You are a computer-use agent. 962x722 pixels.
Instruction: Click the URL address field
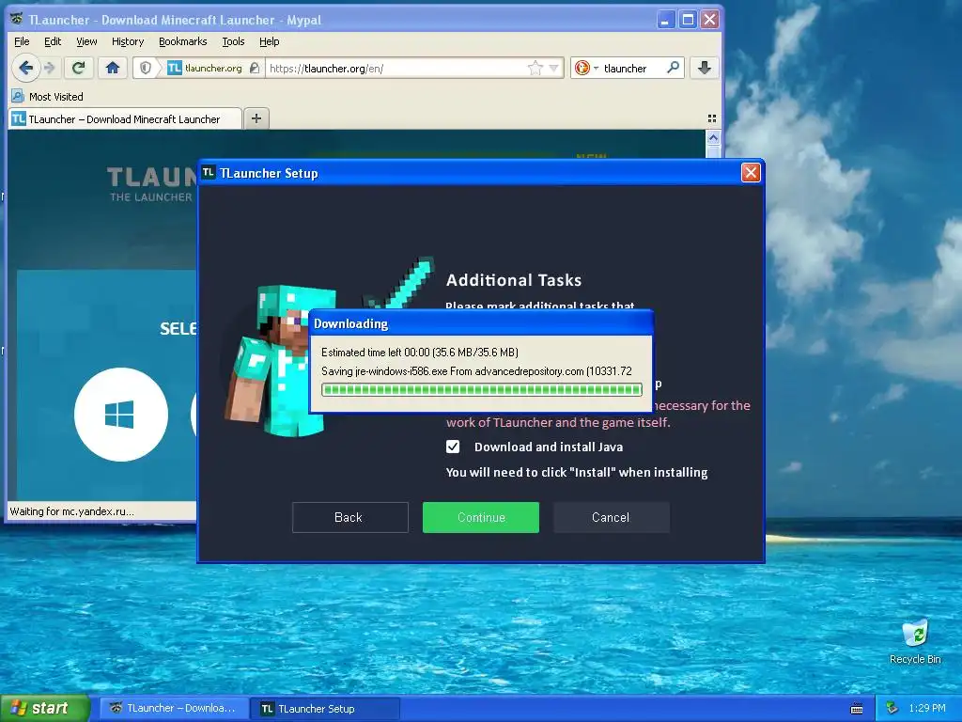click(x=396, y=68)
